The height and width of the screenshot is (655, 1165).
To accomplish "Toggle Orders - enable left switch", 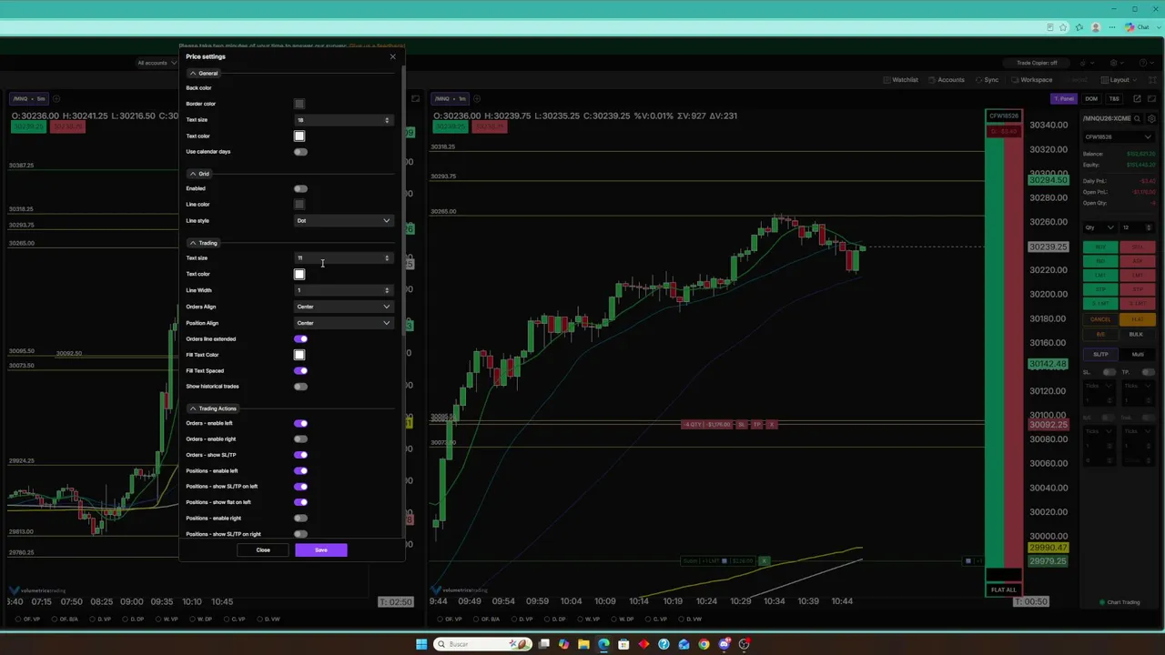I will click(300, 423).
